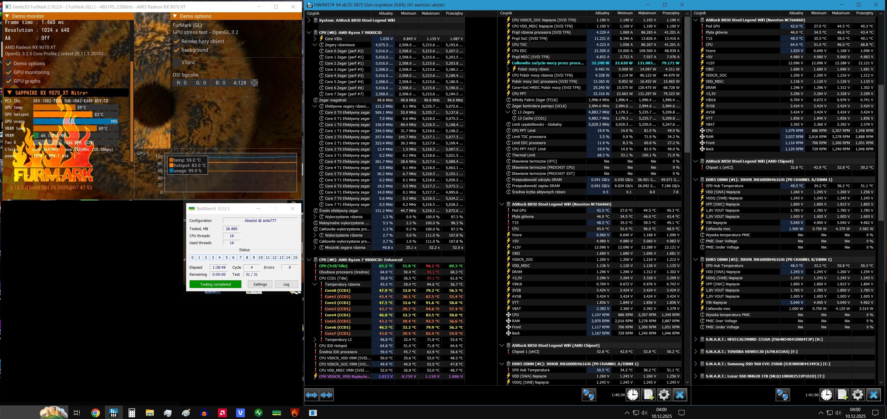The height and width of the screenshot is (419, 887).
Task: Open the FurMark flame taskbar icon
Action: 295,413
